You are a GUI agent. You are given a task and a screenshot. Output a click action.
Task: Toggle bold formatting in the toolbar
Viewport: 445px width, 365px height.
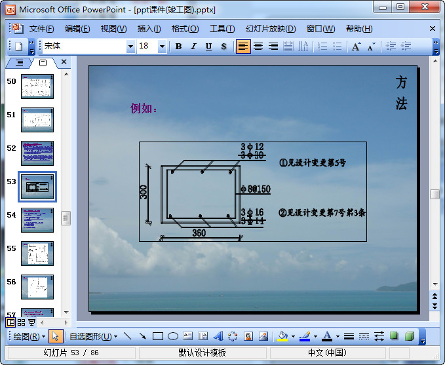178,47
